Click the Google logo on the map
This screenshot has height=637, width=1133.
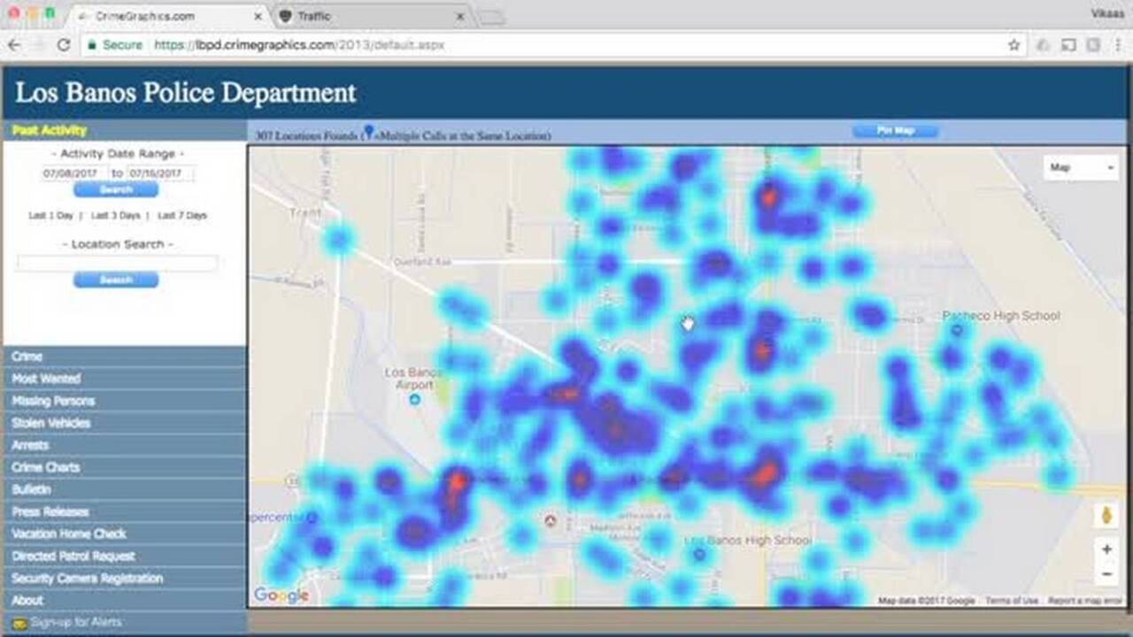click(281, 595)
